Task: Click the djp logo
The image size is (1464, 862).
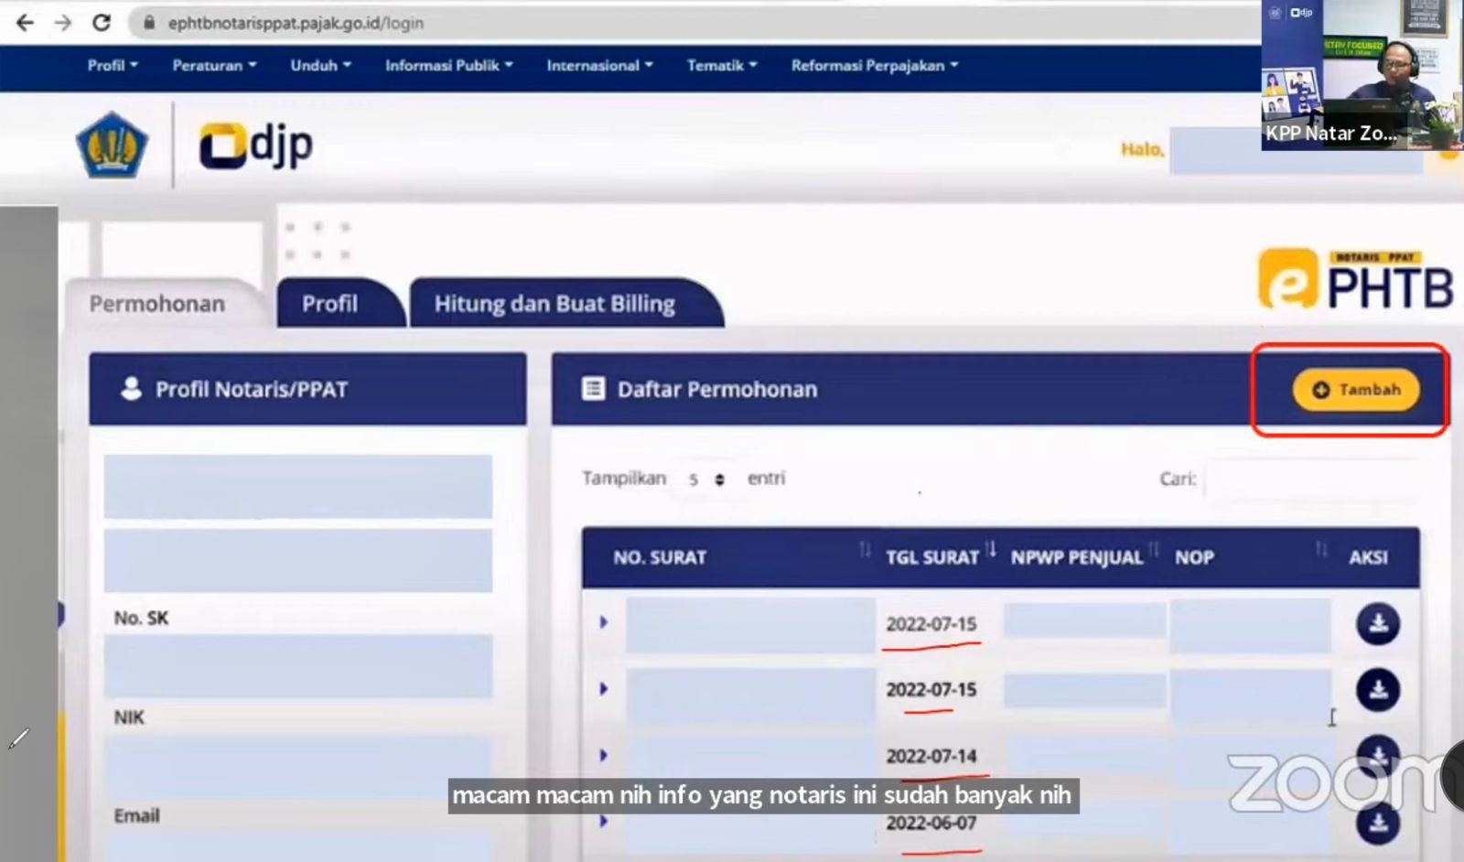Action: [x=256, y=145]
